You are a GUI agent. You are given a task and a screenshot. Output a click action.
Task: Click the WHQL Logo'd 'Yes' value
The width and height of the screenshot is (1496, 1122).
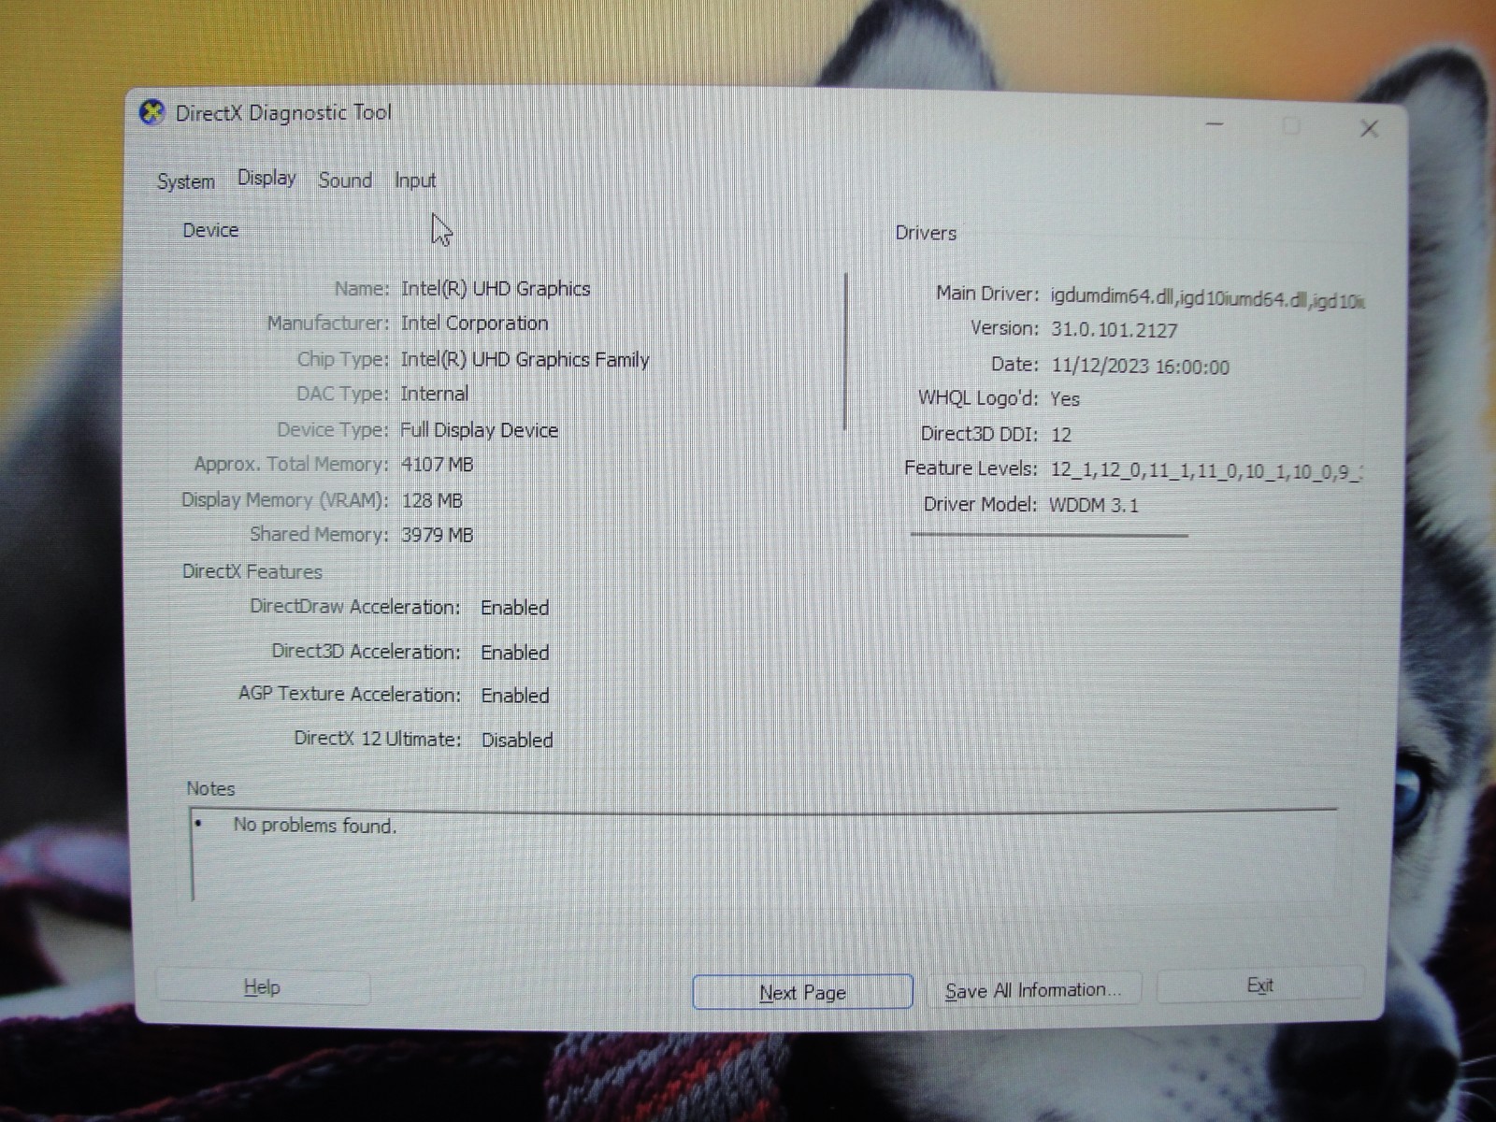1064,399
